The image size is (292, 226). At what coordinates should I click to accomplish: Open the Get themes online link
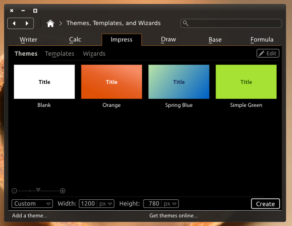coord(173,216)
